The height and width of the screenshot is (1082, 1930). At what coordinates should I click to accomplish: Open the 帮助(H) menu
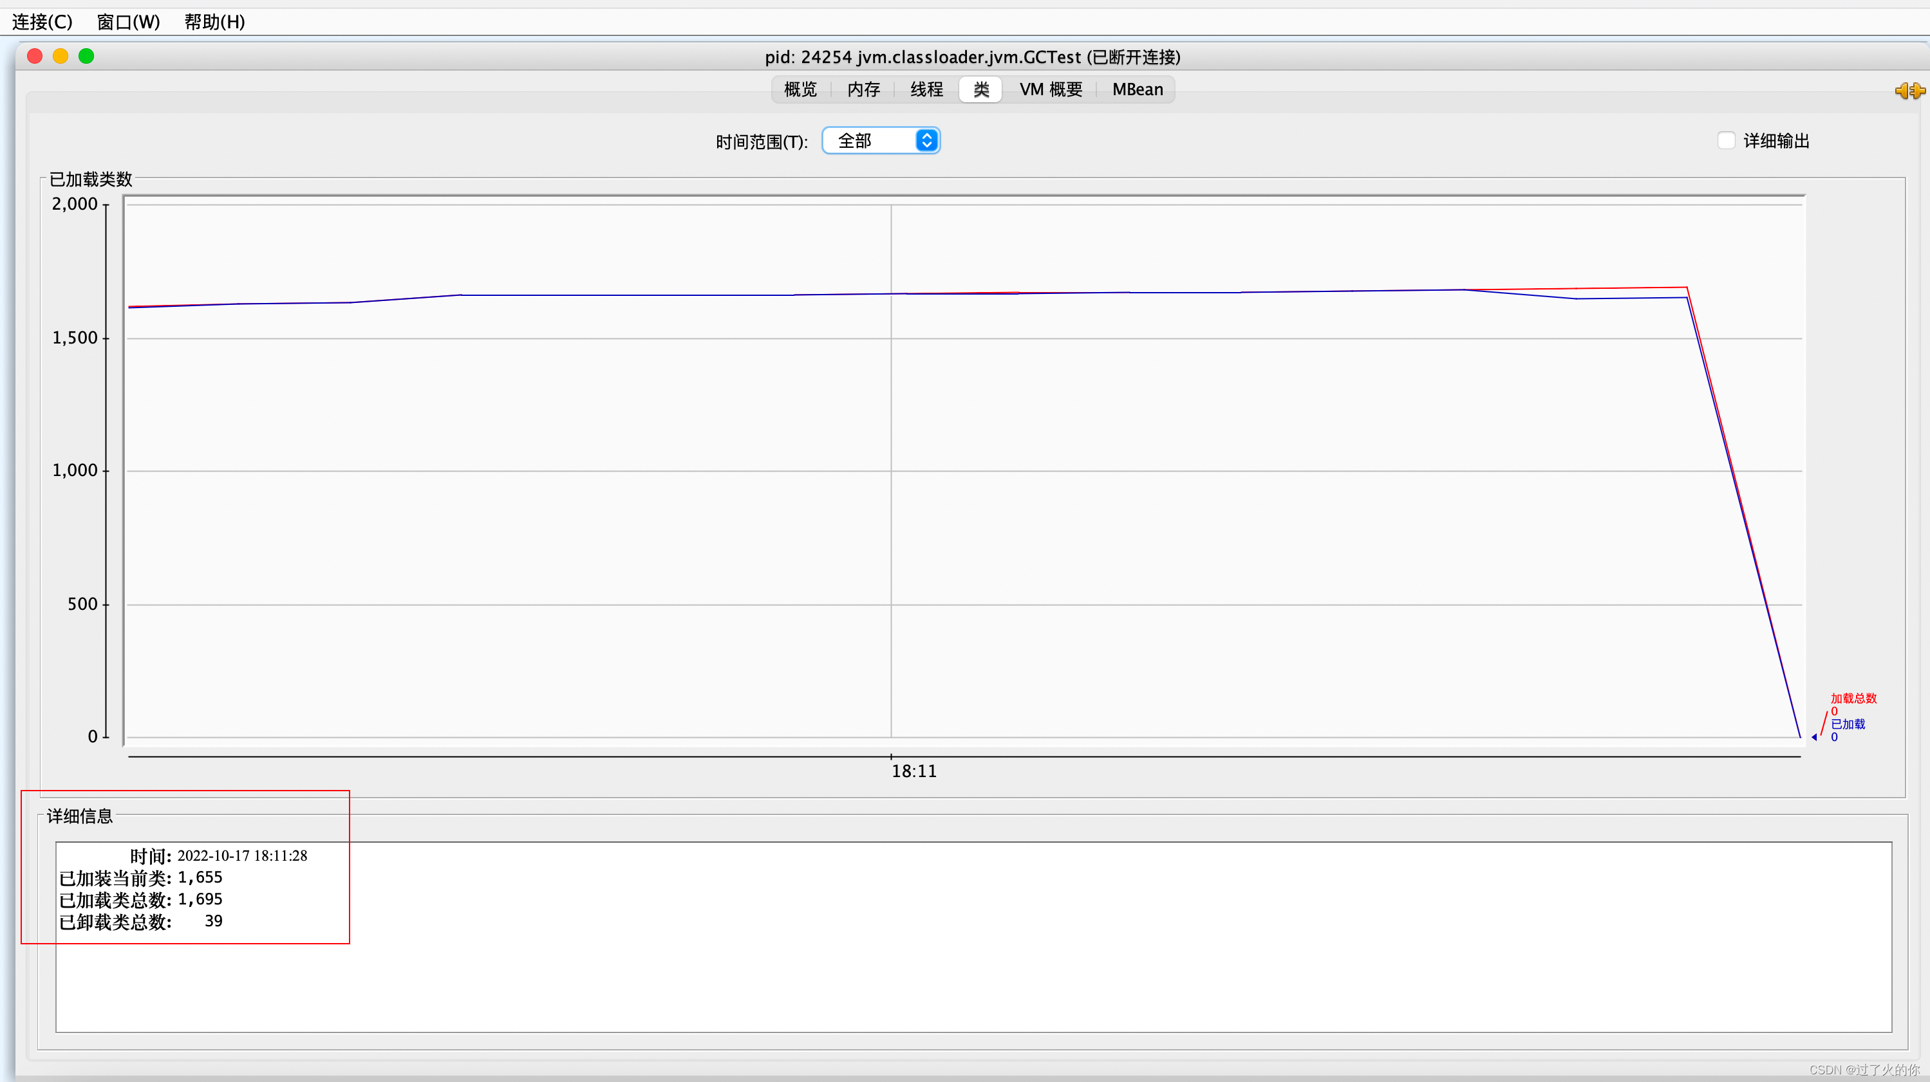[214, 22]
